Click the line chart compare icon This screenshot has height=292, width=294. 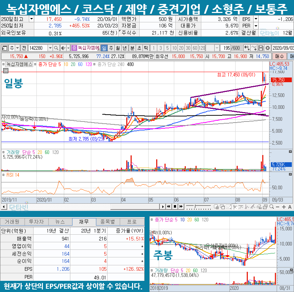point(254,48)
